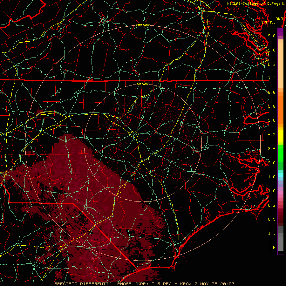Click the 5.8 scale value
The image size is (286, 286).
tap(272, 106)
